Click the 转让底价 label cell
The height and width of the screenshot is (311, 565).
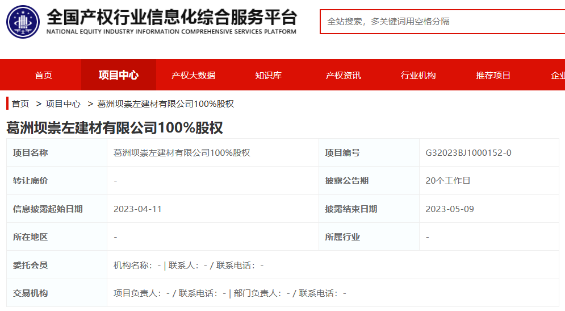click(57, 181)
